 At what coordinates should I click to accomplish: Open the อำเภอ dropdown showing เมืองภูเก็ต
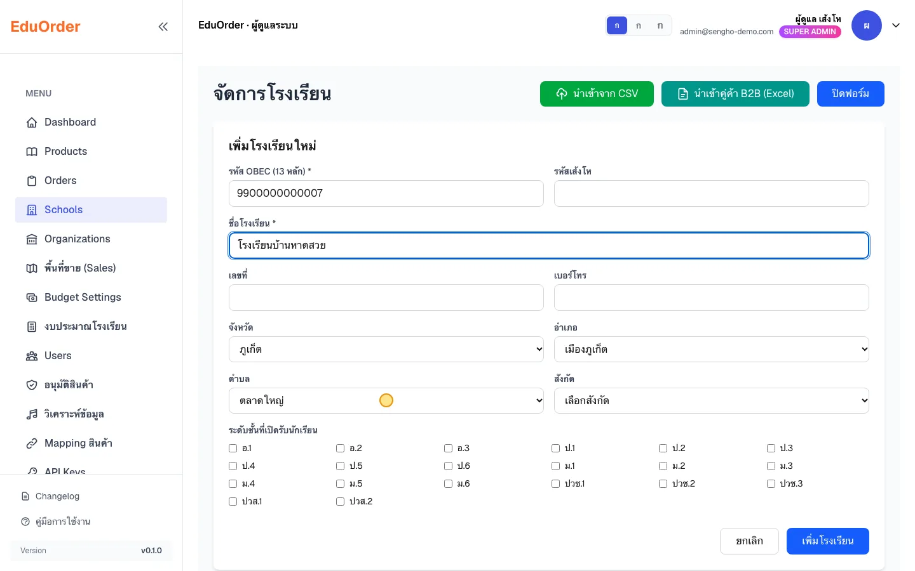click(x=712, y=349)
